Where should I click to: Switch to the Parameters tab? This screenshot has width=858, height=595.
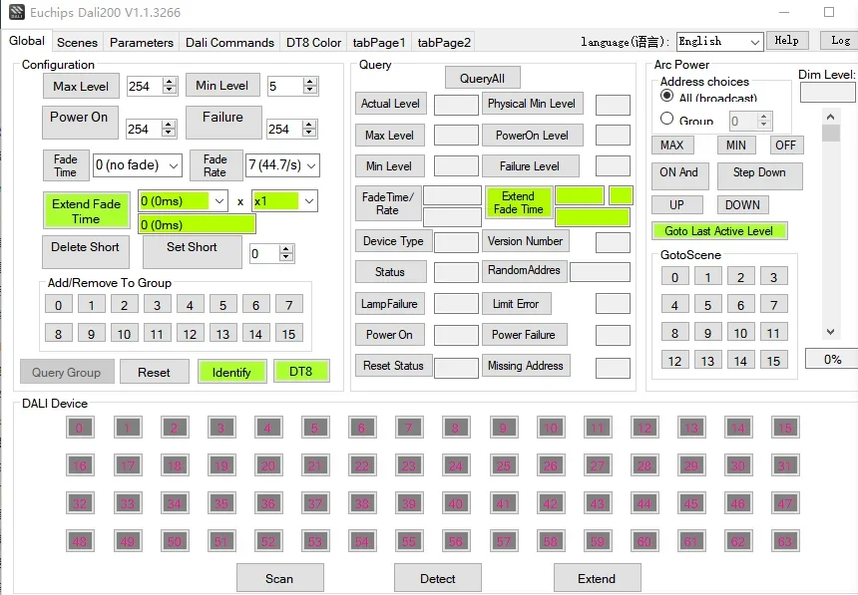point(142,42)
